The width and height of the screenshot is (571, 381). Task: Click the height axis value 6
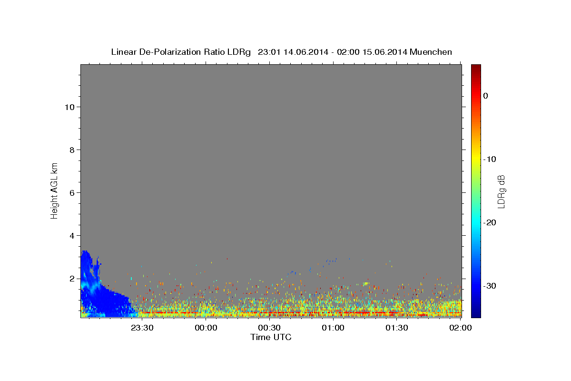[x=71, y=193]
